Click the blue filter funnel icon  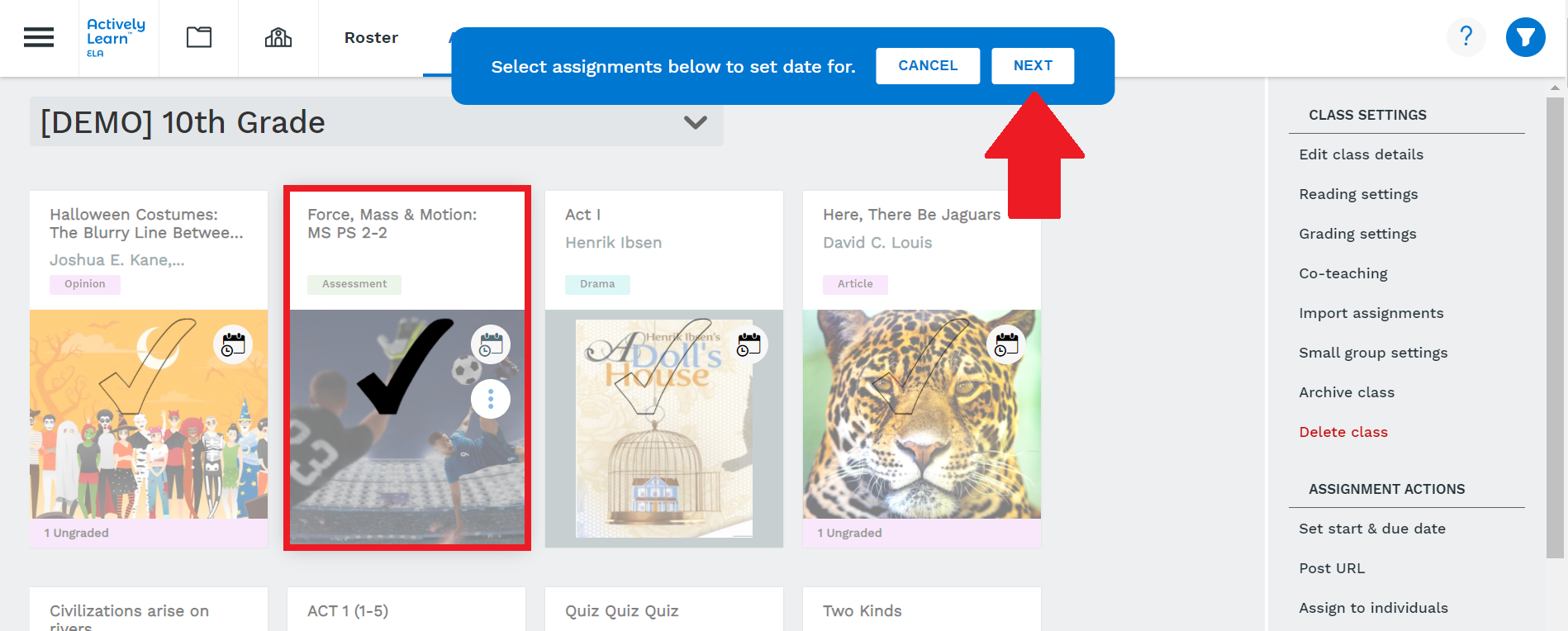(1525, 37)
